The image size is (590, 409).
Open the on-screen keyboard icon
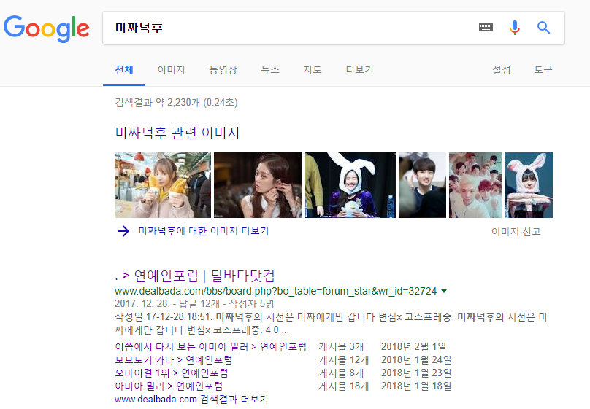pos(486,28)
